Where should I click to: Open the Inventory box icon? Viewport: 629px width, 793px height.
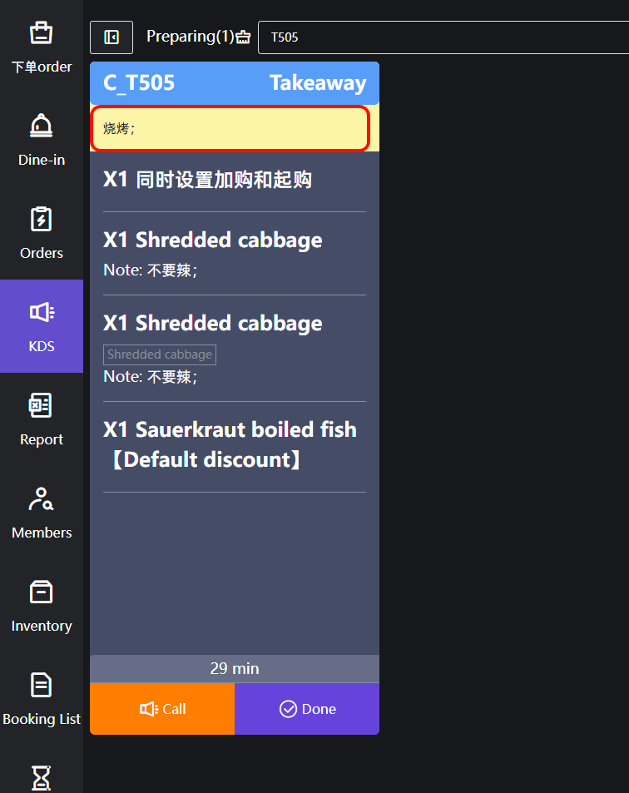click(x=41, y=592)
